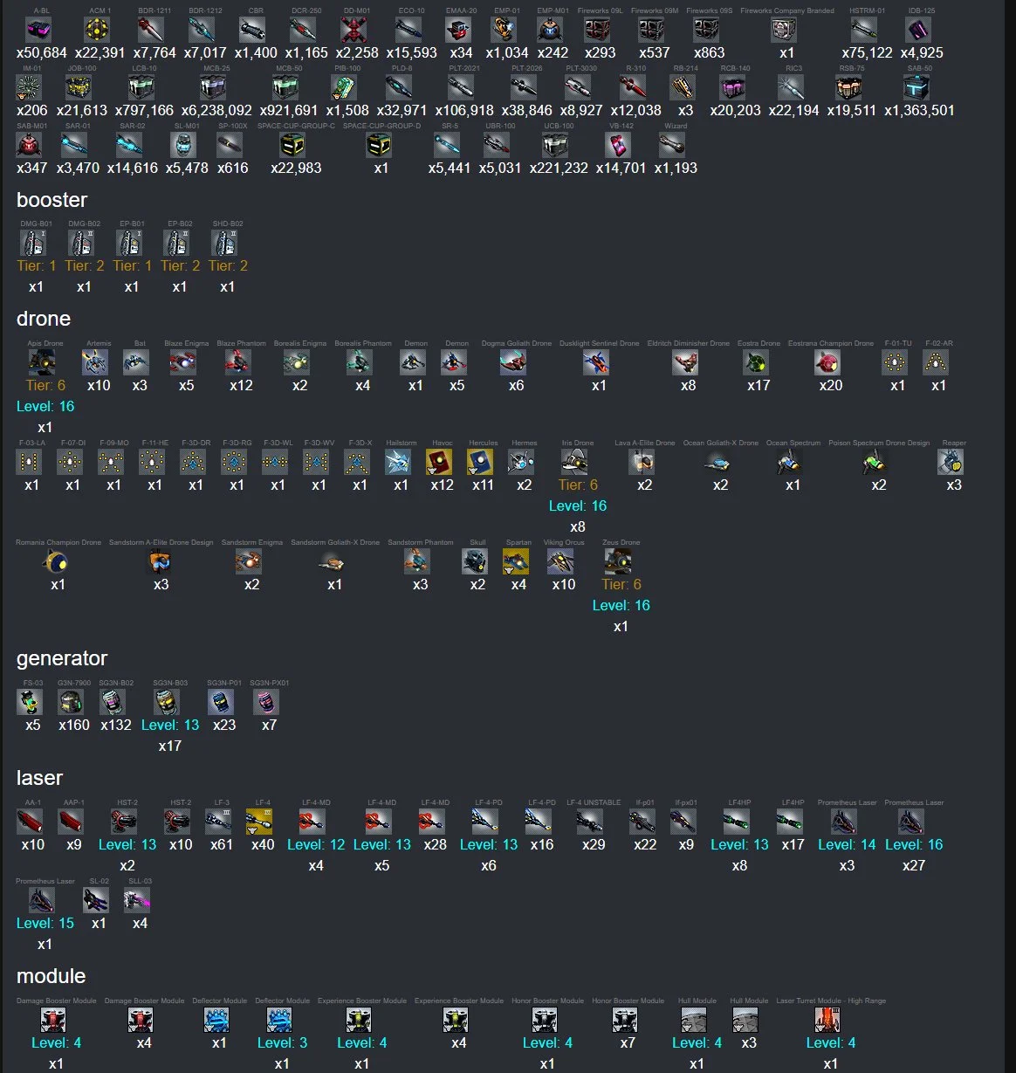Screen dimensions: 1016x1073
Task: Click the DD-M01 item icon
Action: coord(354,30)
